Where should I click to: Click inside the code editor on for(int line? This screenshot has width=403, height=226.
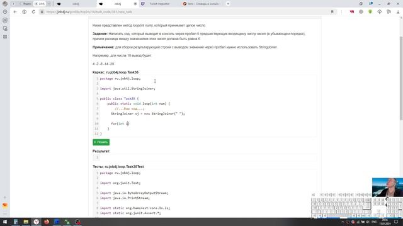tap(120, 124)
